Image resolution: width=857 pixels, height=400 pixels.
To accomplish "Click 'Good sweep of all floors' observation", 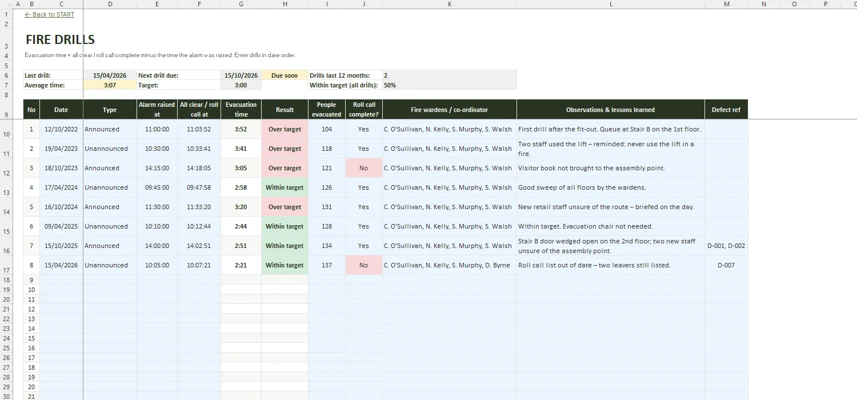I will [610, 187].
